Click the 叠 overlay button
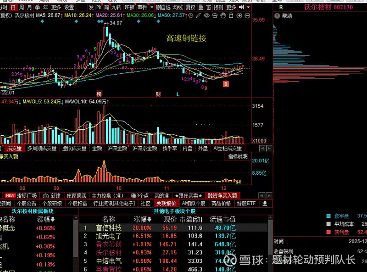 (x=201, y=7)
